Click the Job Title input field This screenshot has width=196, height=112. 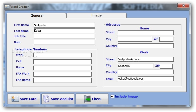point(64,36)
